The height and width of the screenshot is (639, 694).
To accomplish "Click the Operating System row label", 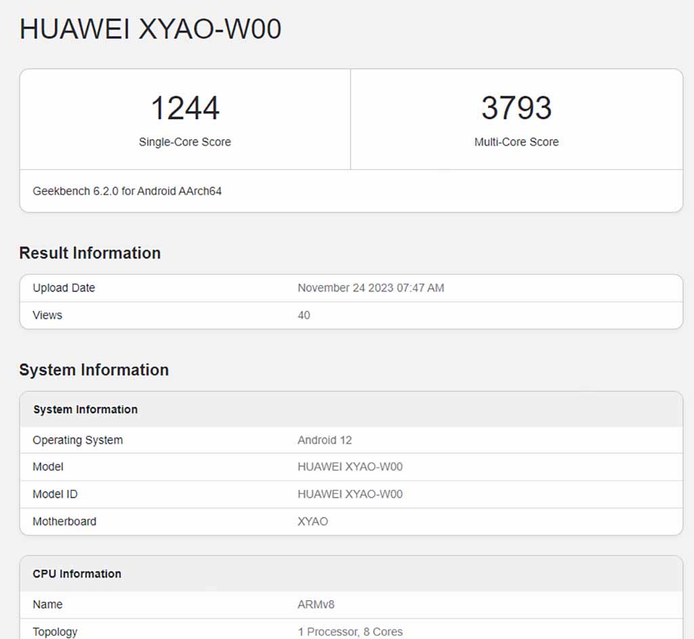I will click(x=78, y=440).
